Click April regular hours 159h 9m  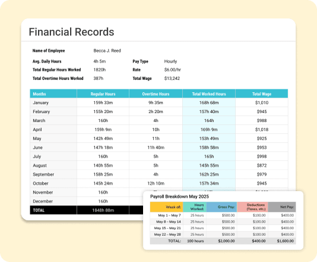click(103, 129)
